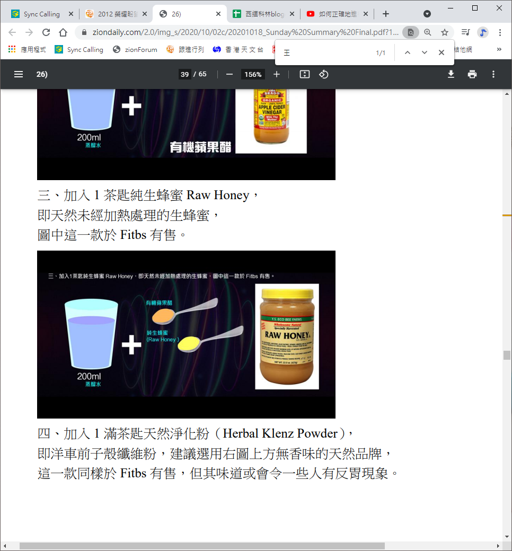The width and height of the screenshot is (512, 551).
Task: Click the browser forward arrow
Action: tap(29, 32)
